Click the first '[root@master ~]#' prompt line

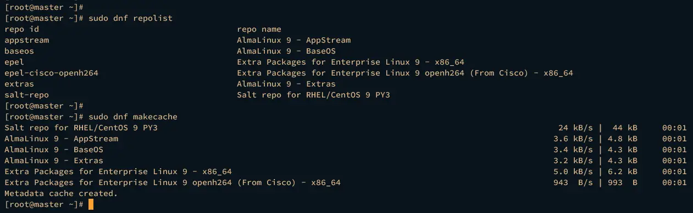pyautogui.click(x=44, y=7)
